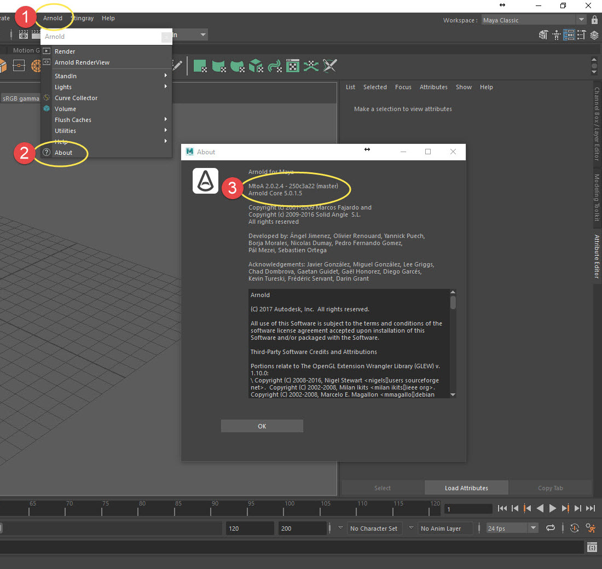Step back to previous keyframe
The height and width of the screenshot is (569, 602).
point(527,509)
